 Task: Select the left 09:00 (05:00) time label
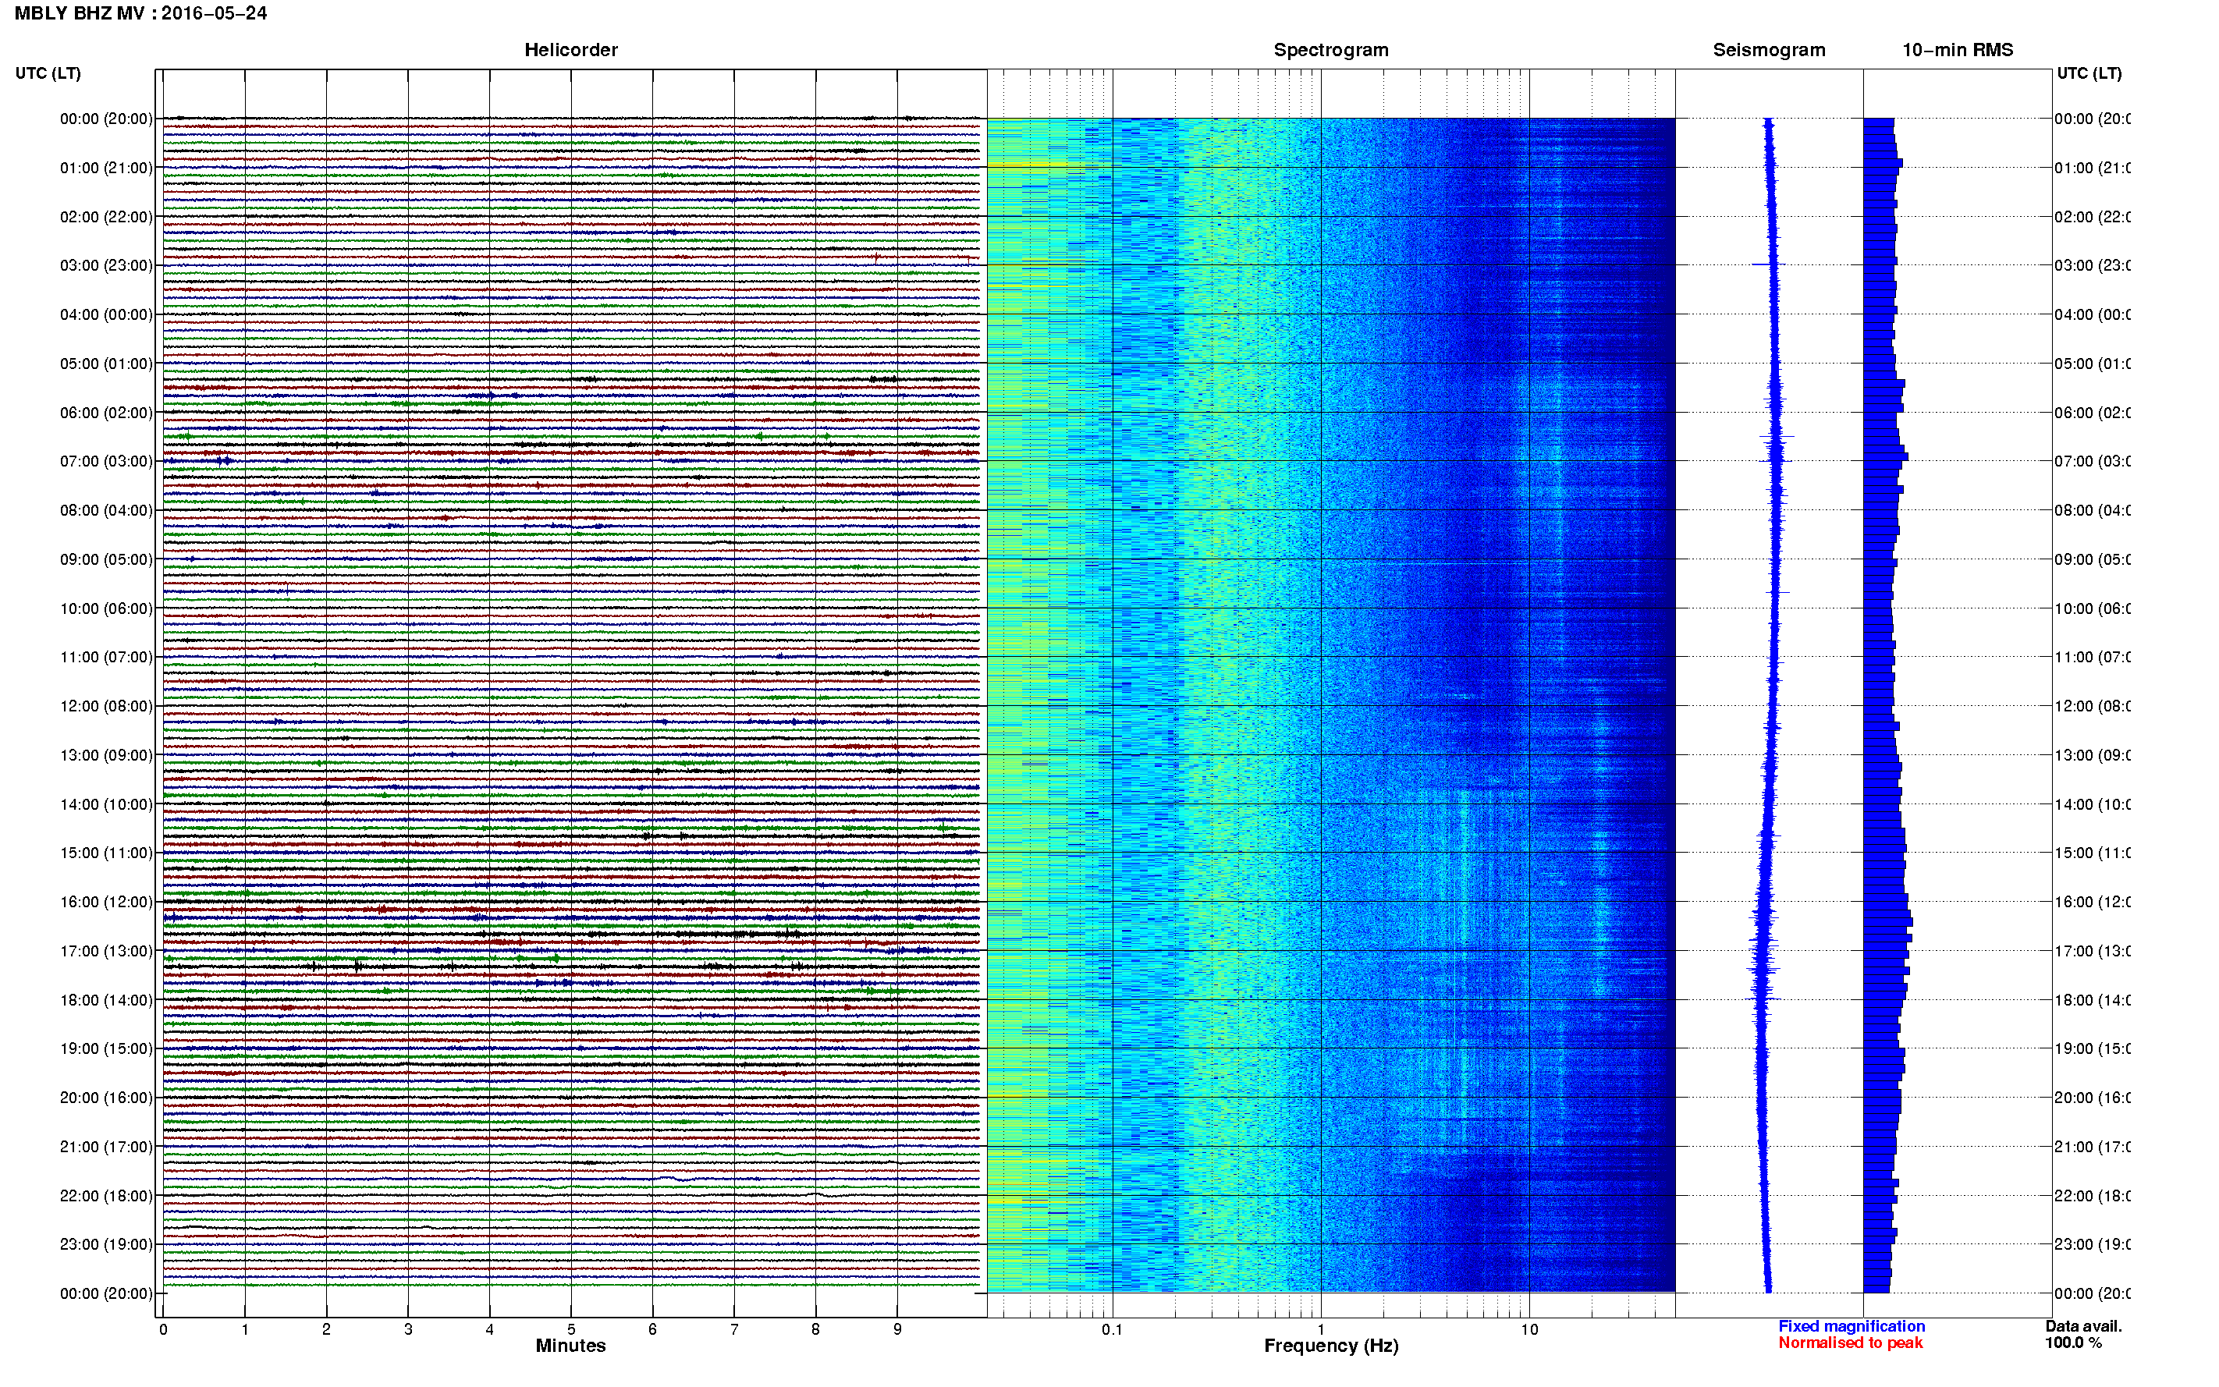[106, 559]
